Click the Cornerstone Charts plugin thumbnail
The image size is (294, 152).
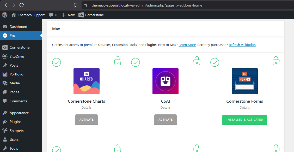coord(87,81)
